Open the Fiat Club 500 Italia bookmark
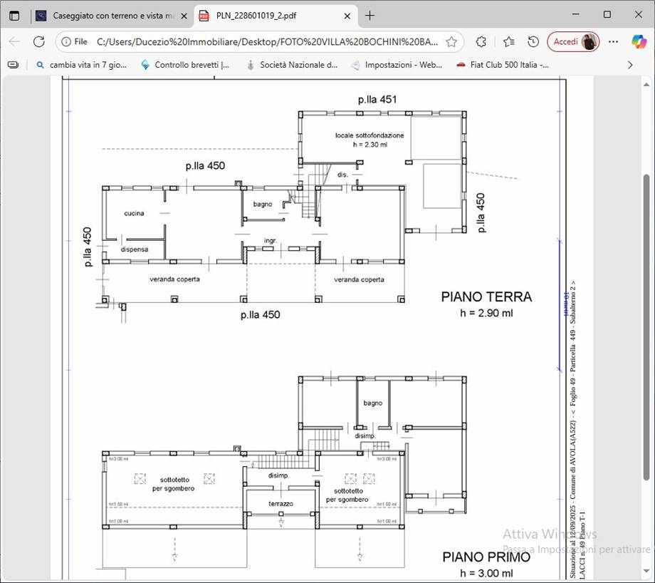 [x=502, y=65]
